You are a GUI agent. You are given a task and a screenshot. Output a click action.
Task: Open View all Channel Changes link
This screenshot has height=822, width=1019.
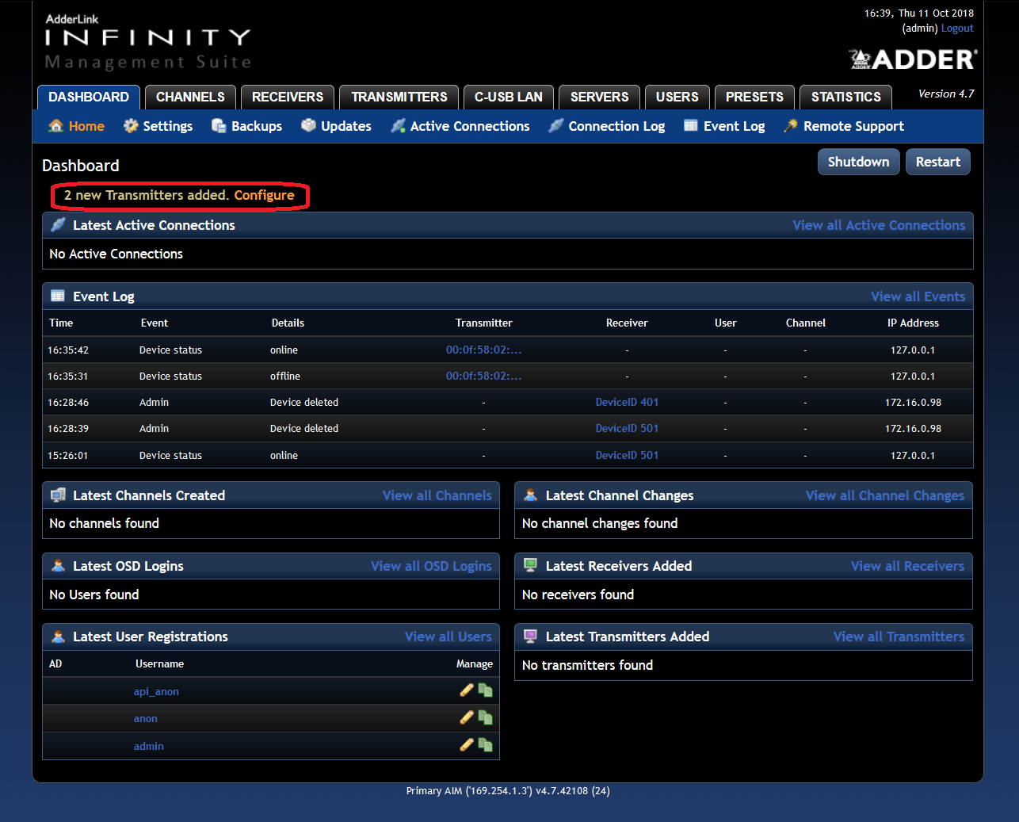(885, 495)
